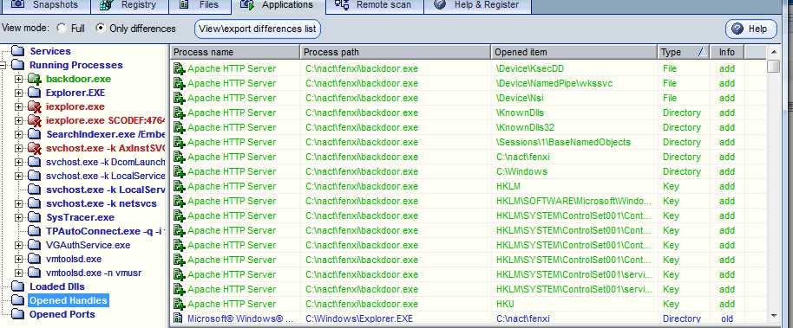Click the HKLM\SOFTWARE\Microsoft\Windo... item

pyautogui.click(x=574, y=202)
